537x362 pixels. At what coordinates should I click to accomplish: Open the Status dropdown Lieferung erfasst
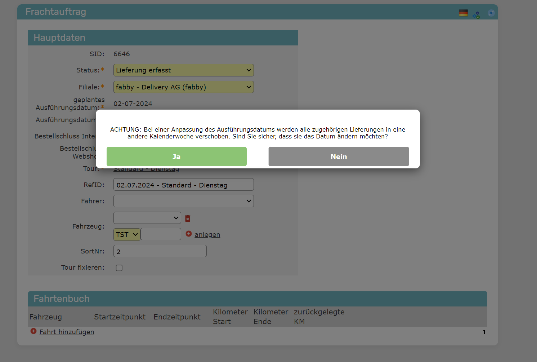click(183, 70)
